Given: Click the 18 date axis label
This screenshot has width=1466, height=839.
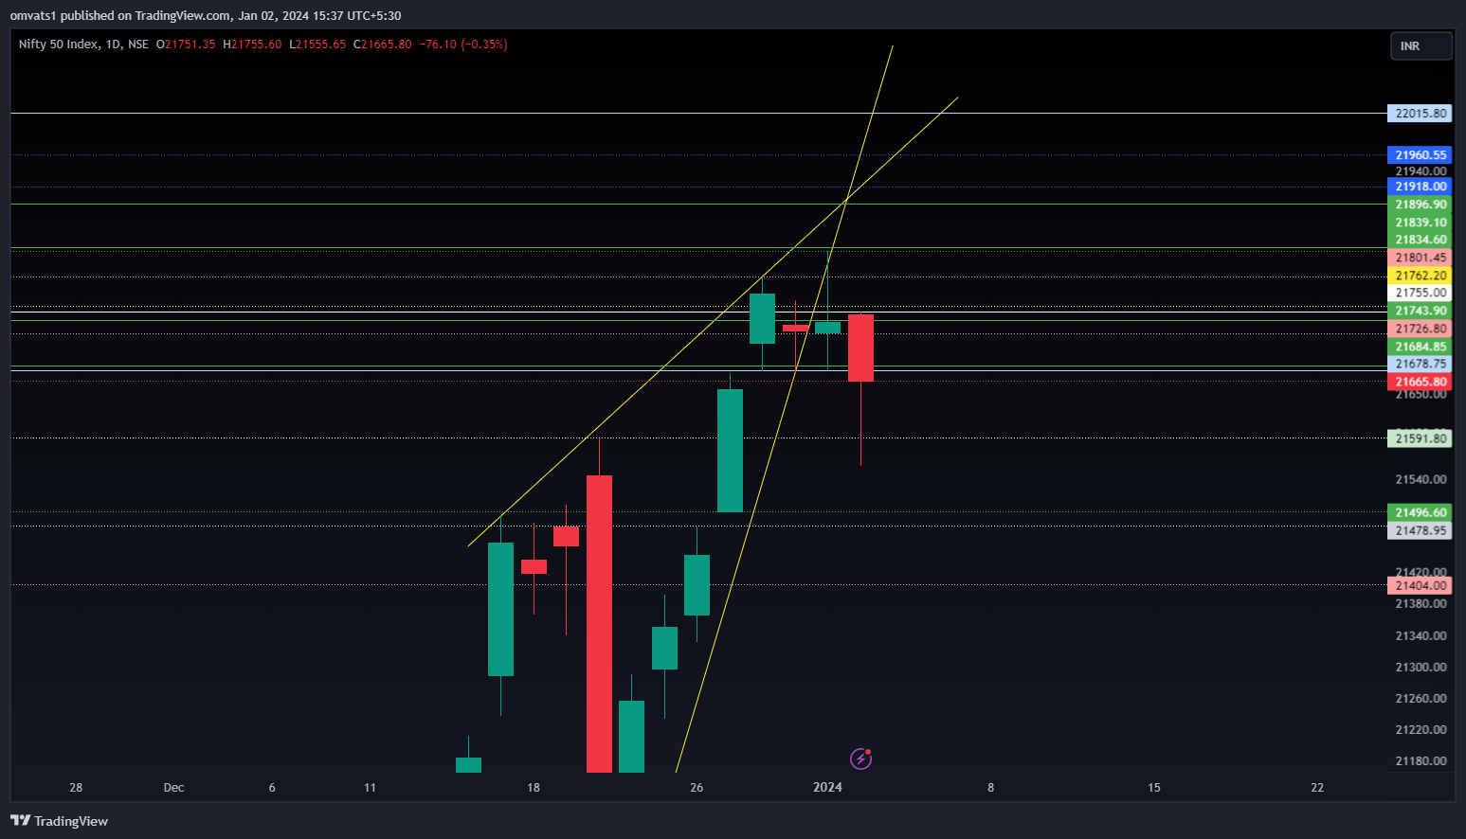Looking at the screenshot, I should coord(534,787).
